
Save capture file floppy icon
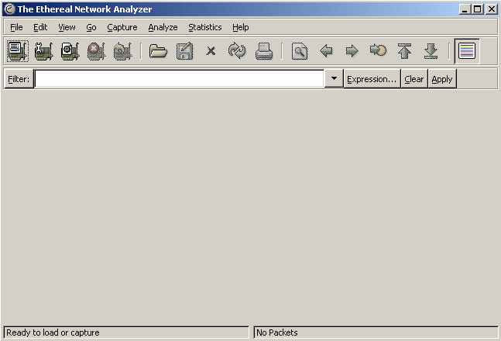tap(184, 51)
